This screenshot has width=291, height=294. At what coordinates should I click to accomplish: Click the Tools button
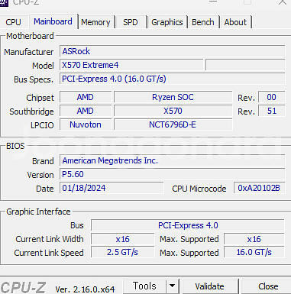coord(144,286)
